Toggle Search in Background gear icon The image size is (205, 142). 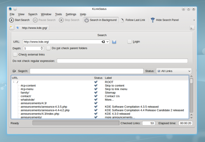click(86, 20)
